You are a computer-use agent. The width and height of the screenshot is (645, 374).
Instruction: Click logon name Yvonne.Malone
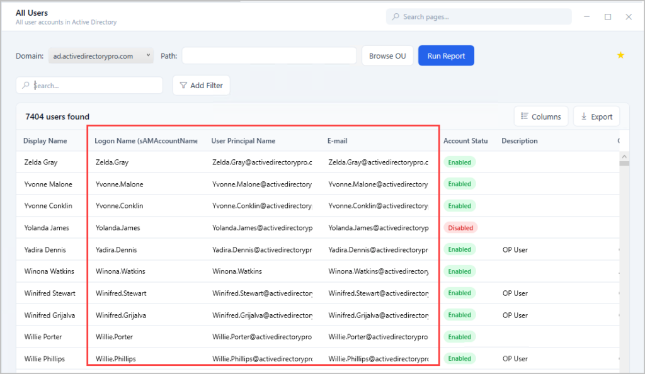point(119,184)
